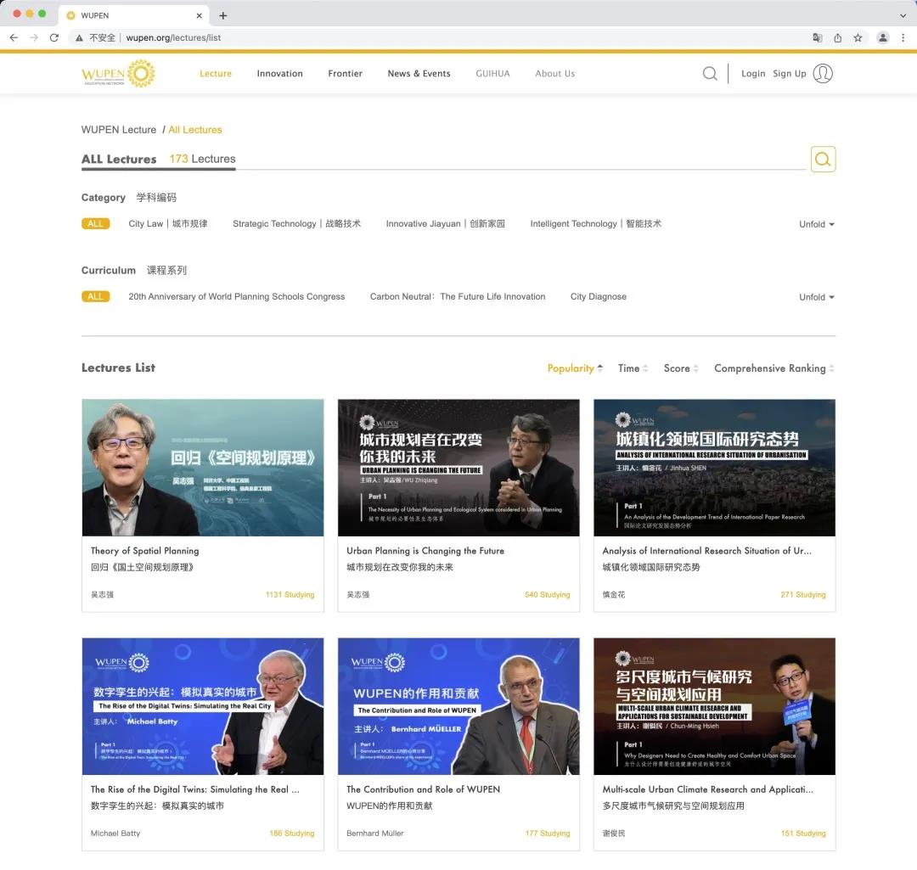
Task: Filter by City Law category
Action: (x=168, y=224)
